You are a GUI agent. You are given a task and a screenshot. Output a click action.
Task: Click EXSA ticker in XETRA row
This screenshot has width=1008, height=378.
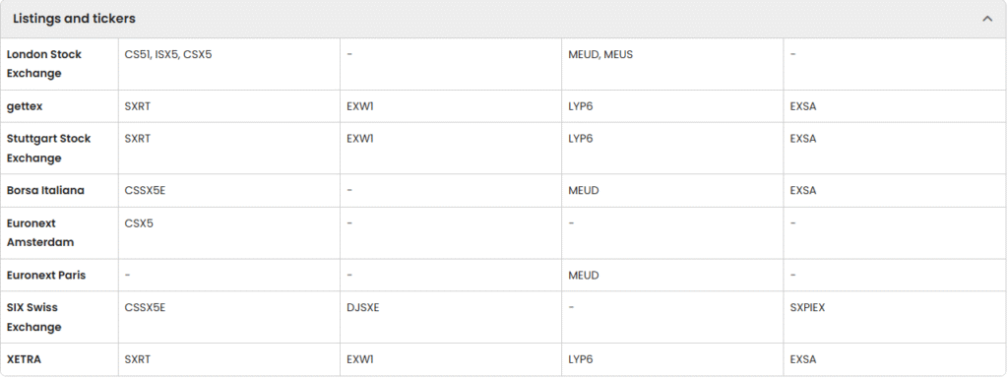(803, 359)
